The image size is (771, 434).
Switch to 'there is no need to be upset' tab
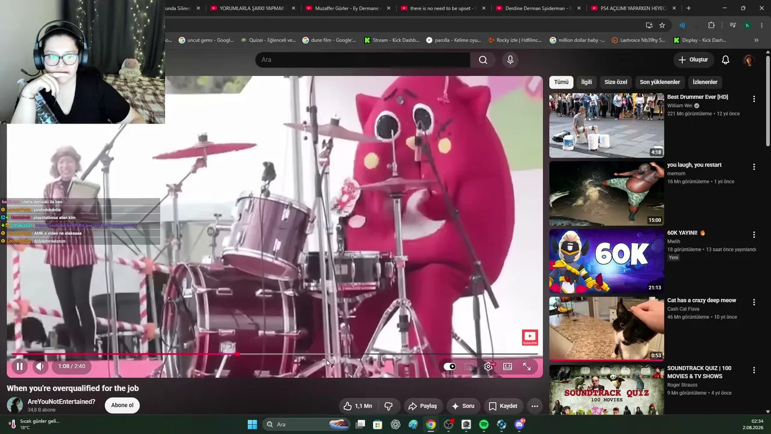click(x=443, y=8)
